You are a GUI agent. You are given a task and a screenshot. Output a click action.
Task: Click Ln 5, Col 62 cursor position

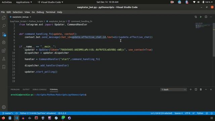(161, 113)
